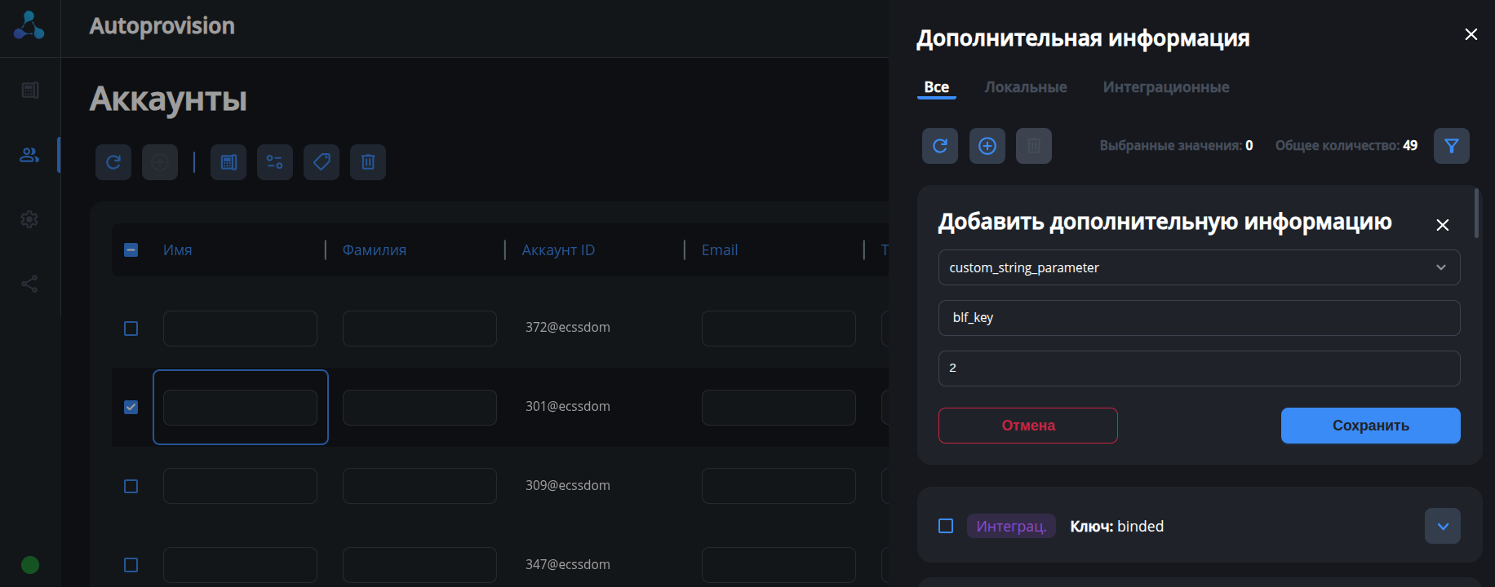Refresh the additional information list

click(940, 146)
